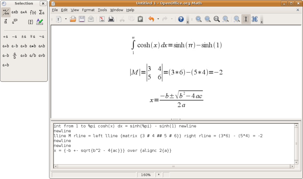Select Relations category (a≤b) in Selection
The height and width of the screenshot is (179, 303).
(15, 12)
